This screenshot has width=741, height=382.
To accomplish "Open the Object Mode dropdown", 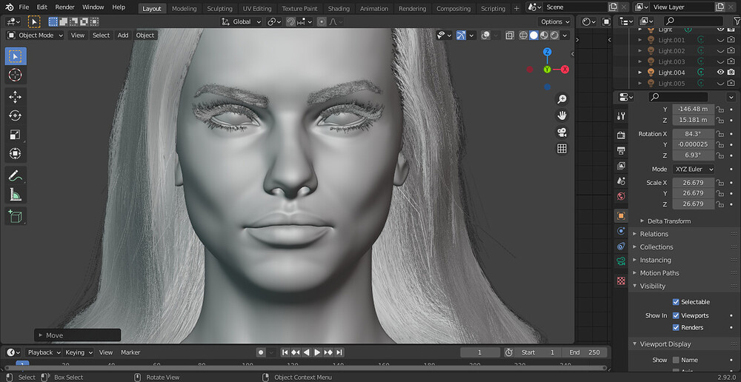I will click(36, 36).
